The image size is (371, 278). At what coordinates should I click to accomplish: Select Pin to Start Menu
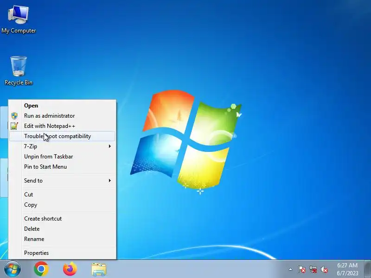pyautogui.click(x=62, y=167)
